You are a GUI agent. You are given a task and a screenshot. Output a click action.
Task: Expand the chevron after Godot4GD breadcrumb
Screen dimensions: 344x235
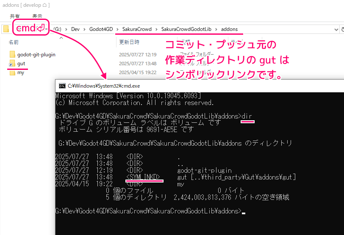click(x=117, y=29)
